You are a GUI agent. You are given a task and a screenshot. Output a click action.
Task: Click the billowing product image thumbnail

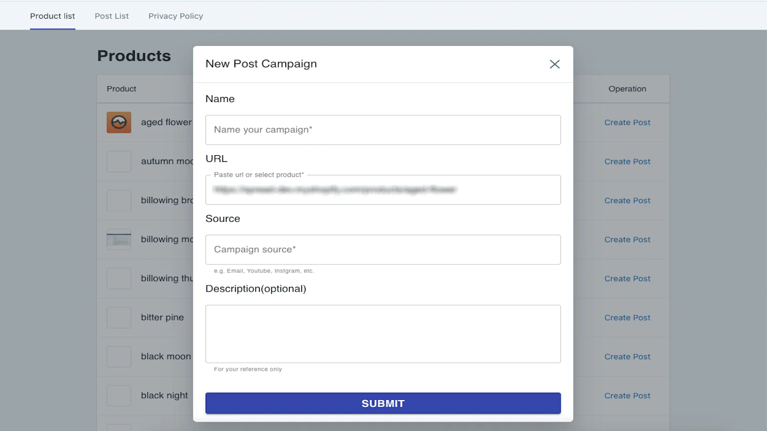(119, 239)
